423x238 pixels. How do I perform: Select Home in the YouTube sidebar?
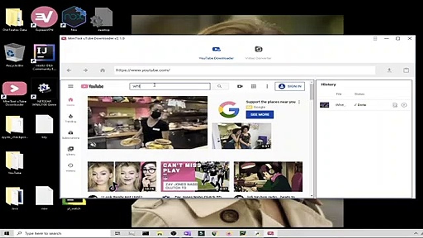[70, 101]
